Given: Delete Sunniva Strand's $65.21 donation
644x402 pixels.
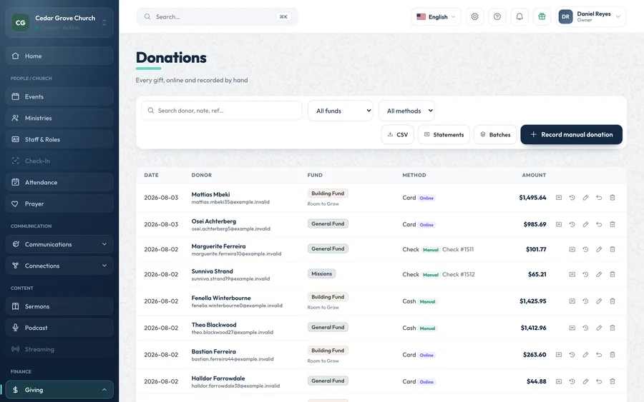Looking at the screenshot, I should [x=613, y=274].
